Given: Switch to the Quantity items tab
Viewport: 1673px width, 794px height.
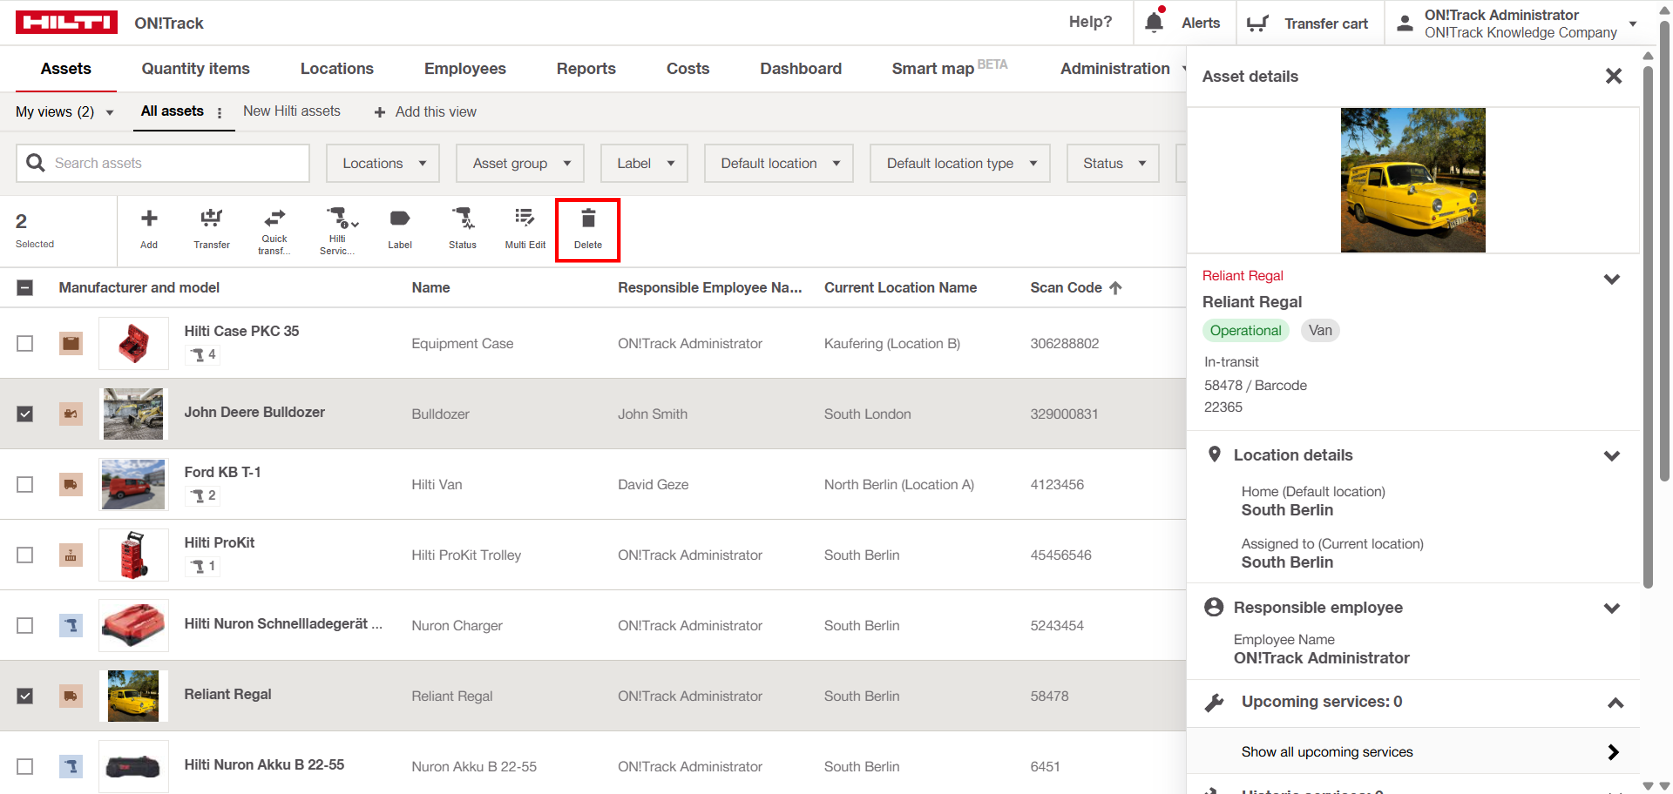Looking at the screenshot, I should [x=195, y=68].
